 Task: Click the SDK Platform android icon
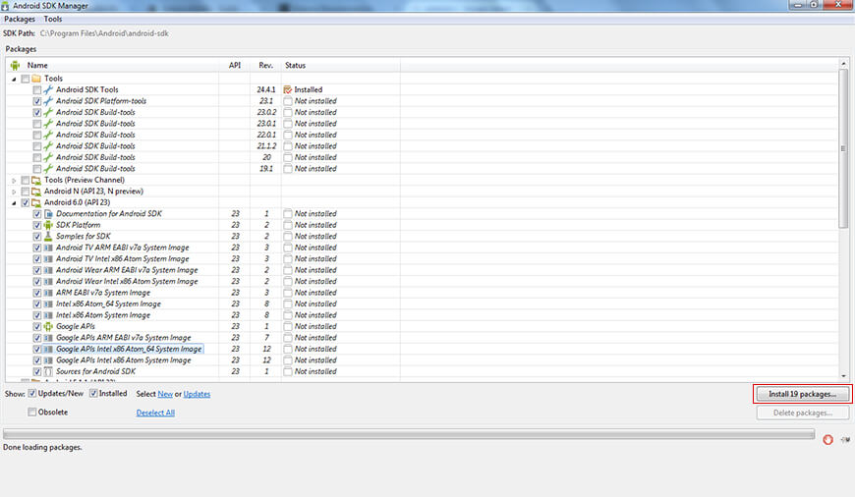[48, 225]
